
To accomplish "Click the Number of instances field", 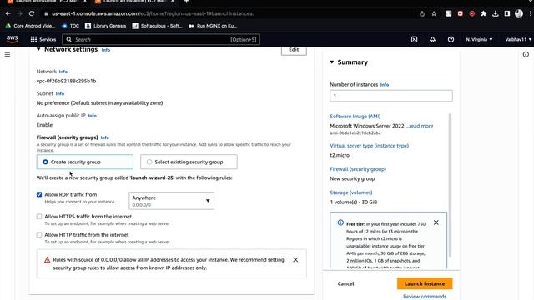I will (391, 96).
